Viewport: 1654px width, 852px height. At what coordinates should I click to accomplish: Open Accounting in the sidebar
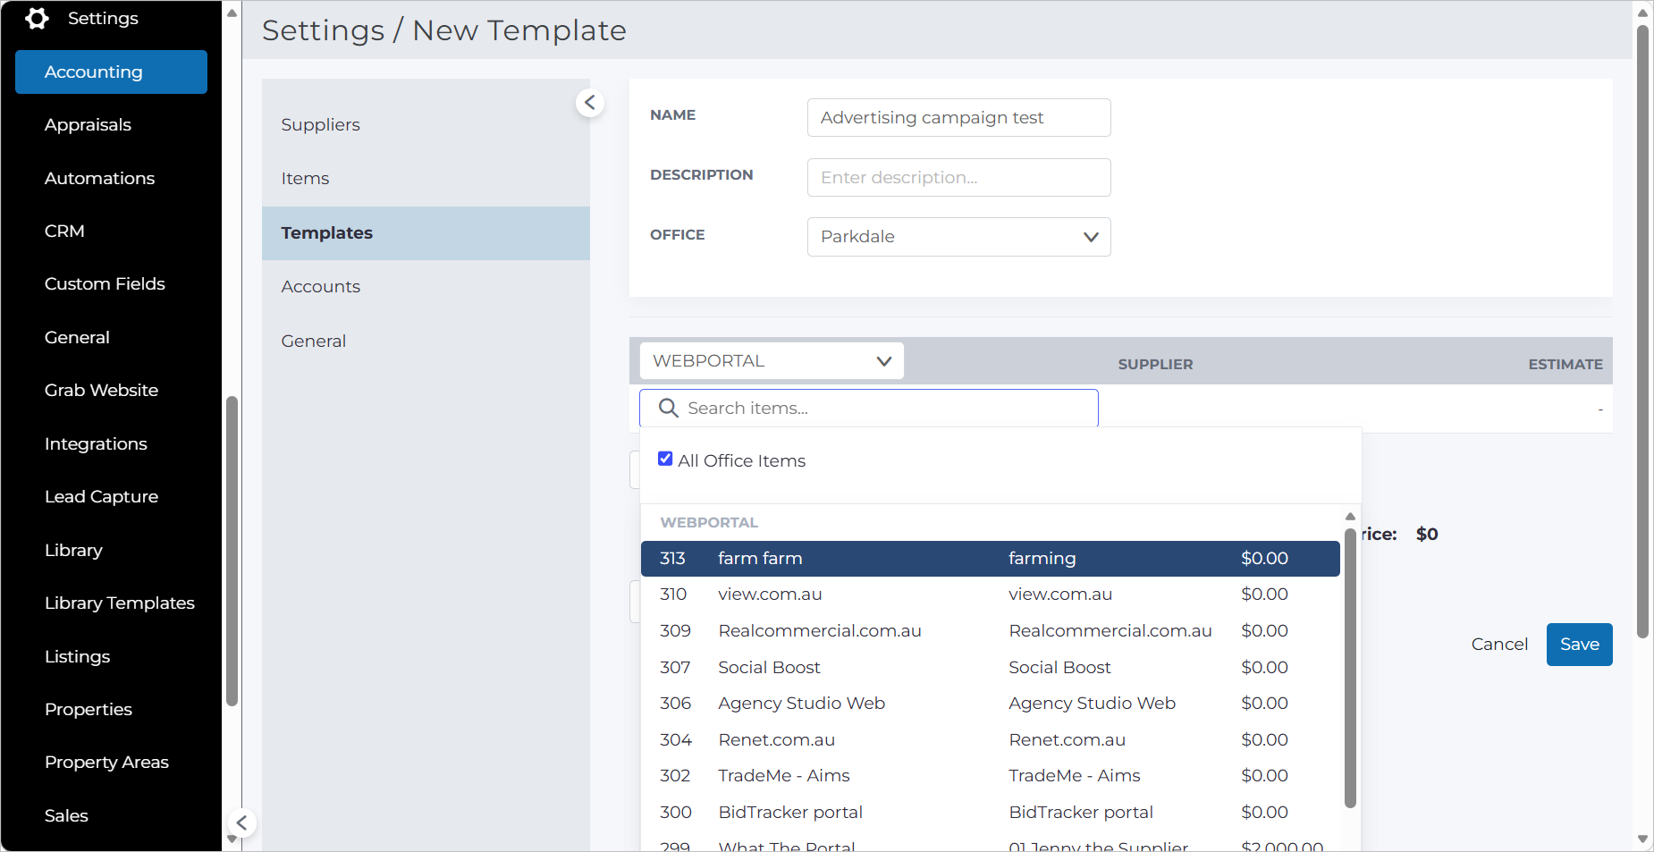(x=111, y=72)
